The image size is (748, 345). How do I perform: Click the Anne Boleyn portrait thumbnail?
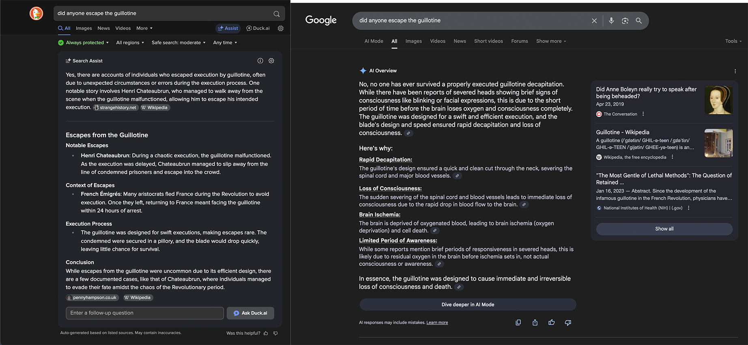tap(718, 100)
